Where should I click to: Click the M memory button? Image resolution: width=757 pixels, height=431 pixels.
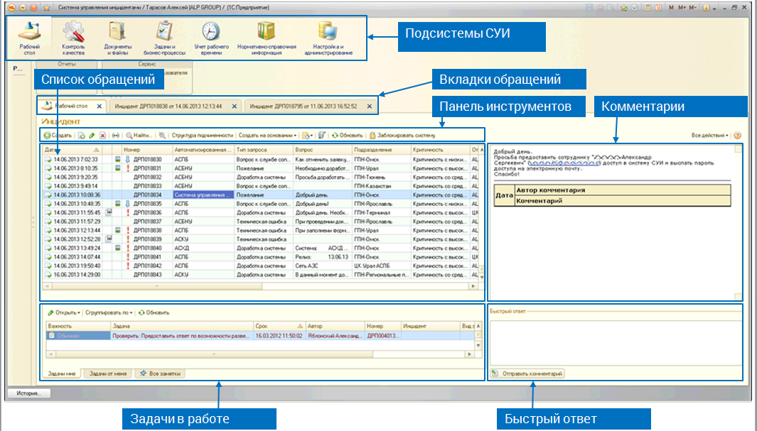[671, 8]
